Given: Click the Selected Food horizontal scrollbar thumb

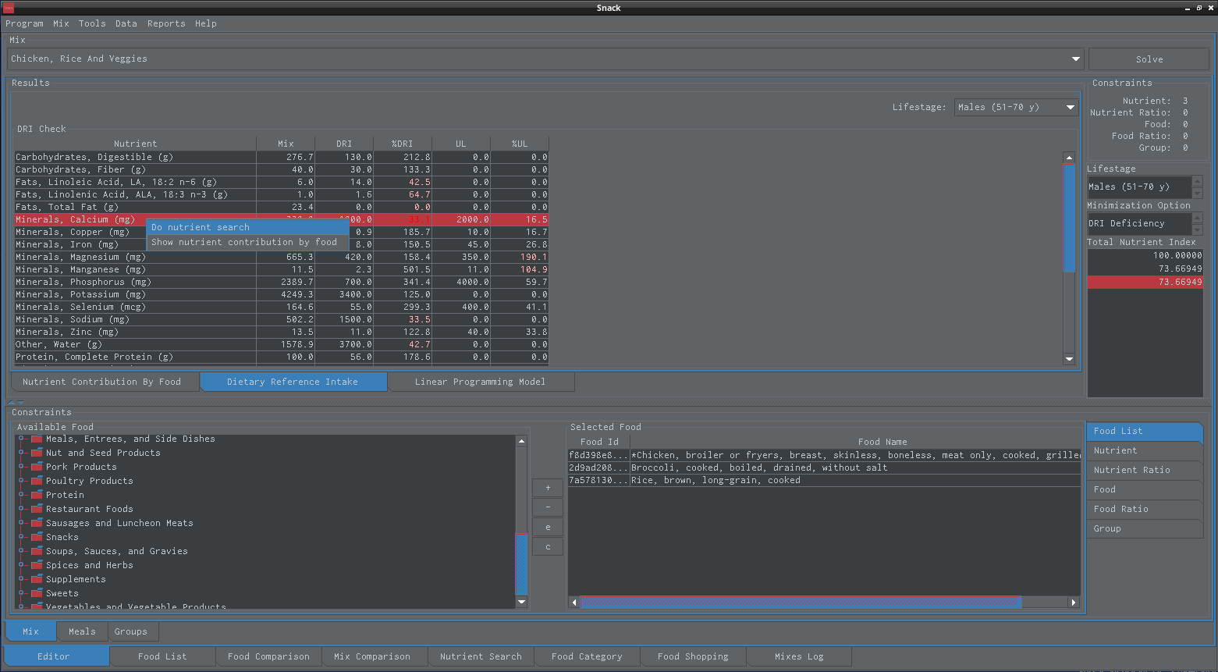Looking at the screenshot, I should click(801, 603).
